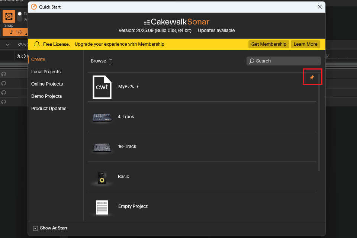Click the Browse folder icon
357x238 pixels.
point(110,61)
